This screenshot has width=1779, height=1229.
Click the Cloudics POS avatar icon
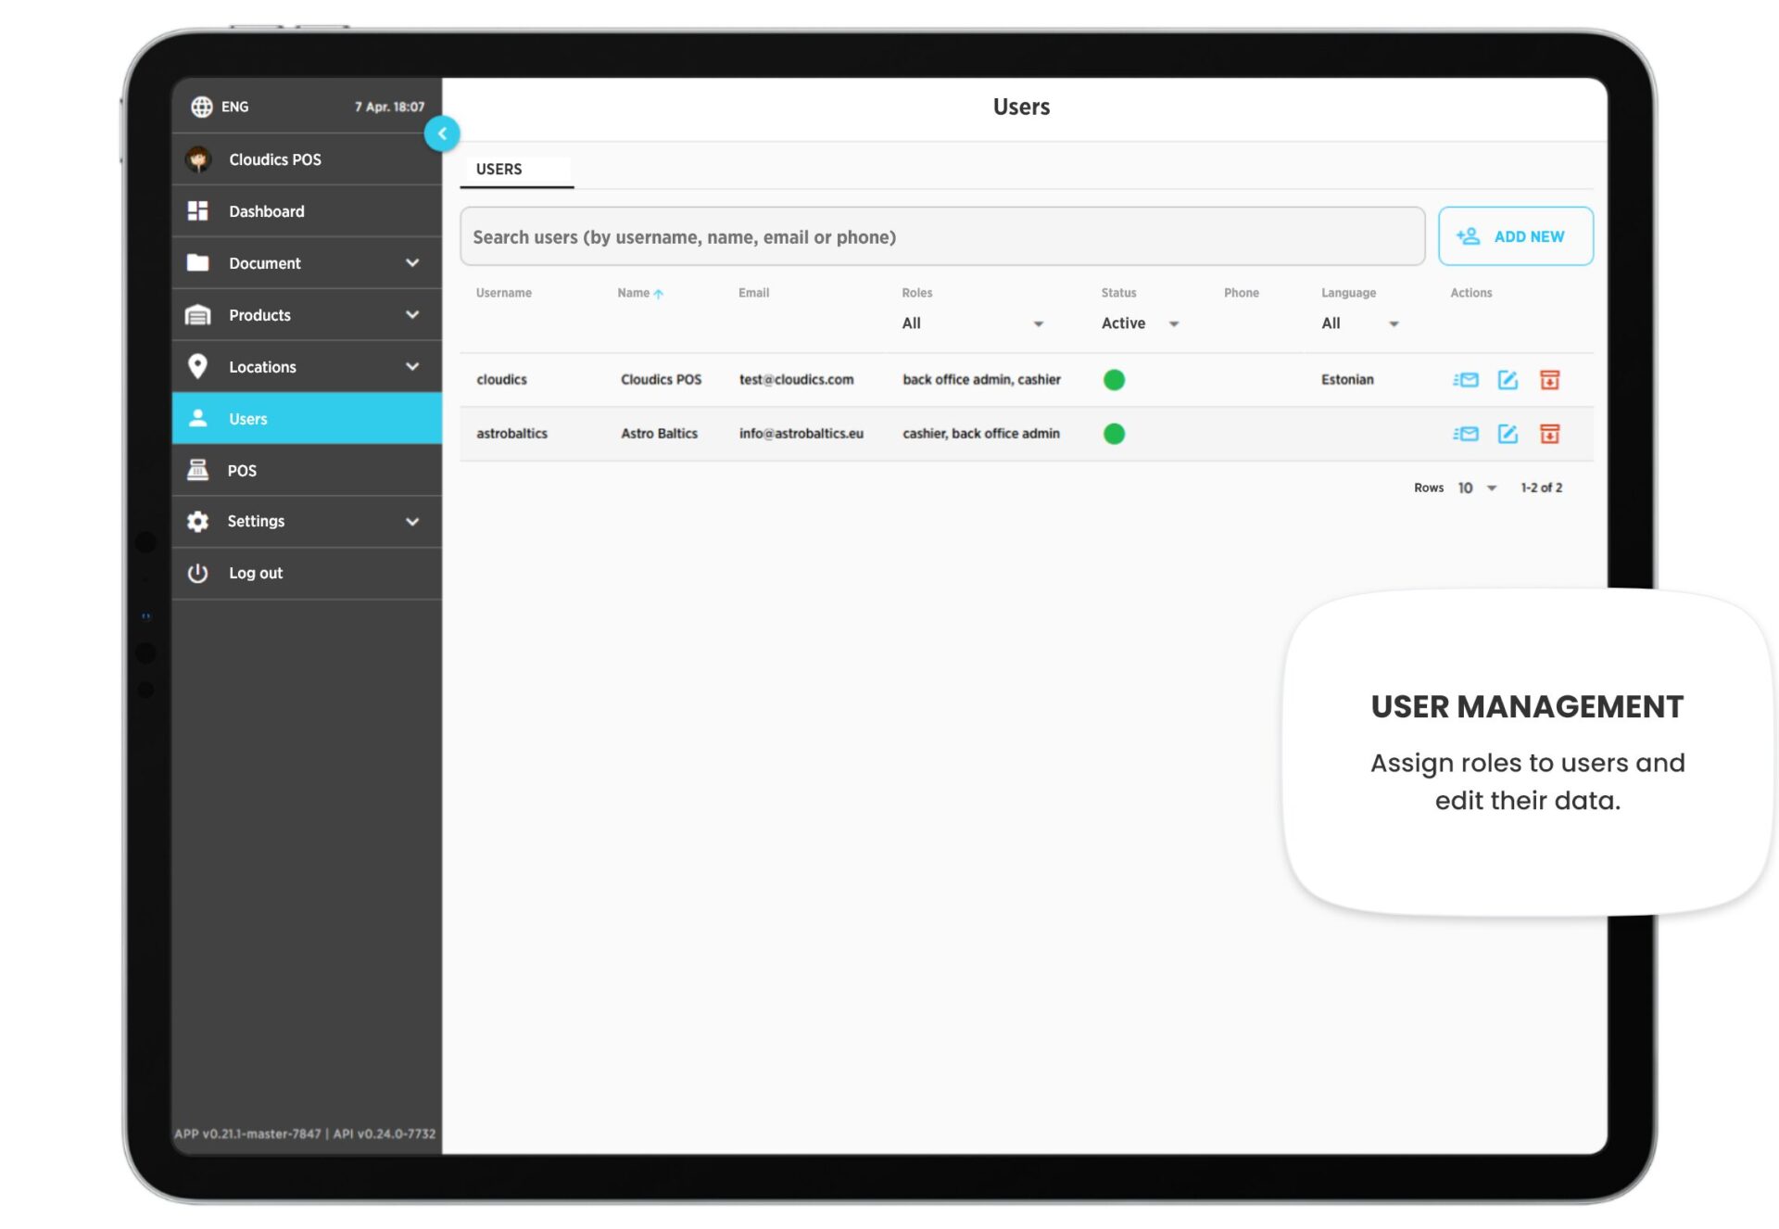(198, 159)
